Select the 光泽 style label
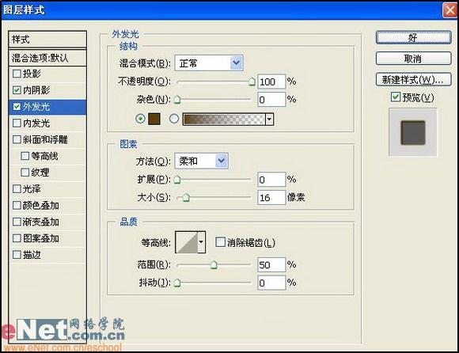459x353 pixels. [x=32, y=189]
